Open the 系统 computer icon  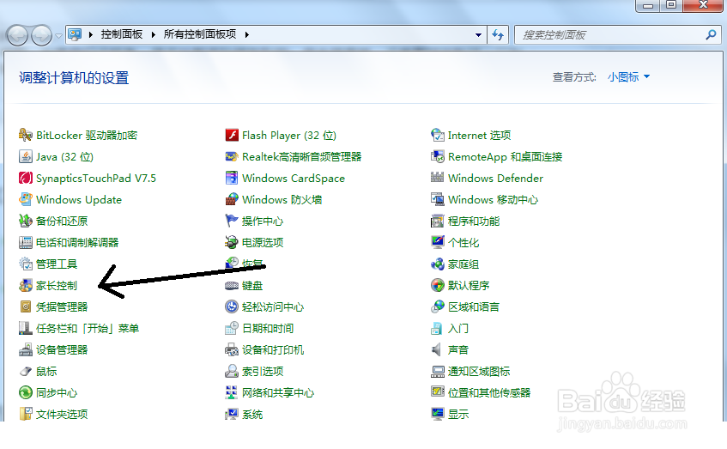coord(232,414)
